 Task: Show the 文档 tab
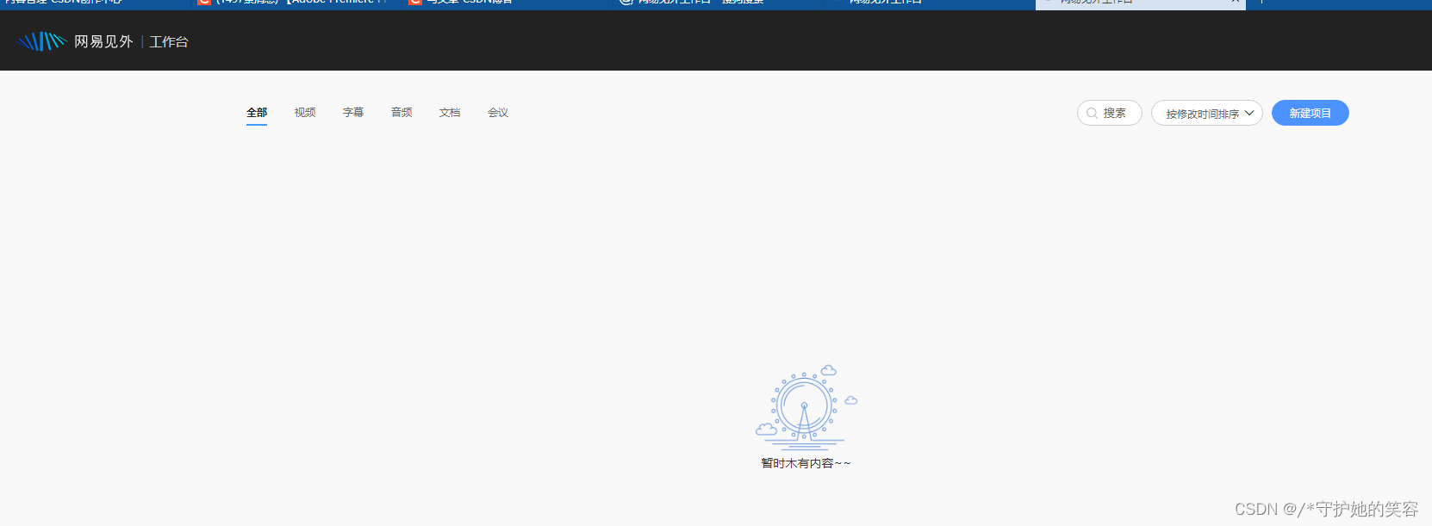coord(450,113)
